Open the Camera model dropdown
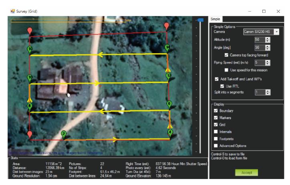 pyautogui.click(x=276, y=31)
